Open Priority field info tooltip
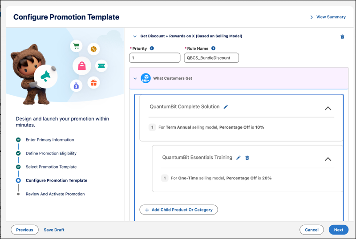Image resolution: width=356 pixels, height=239 pixels. (x=152, y=49)
